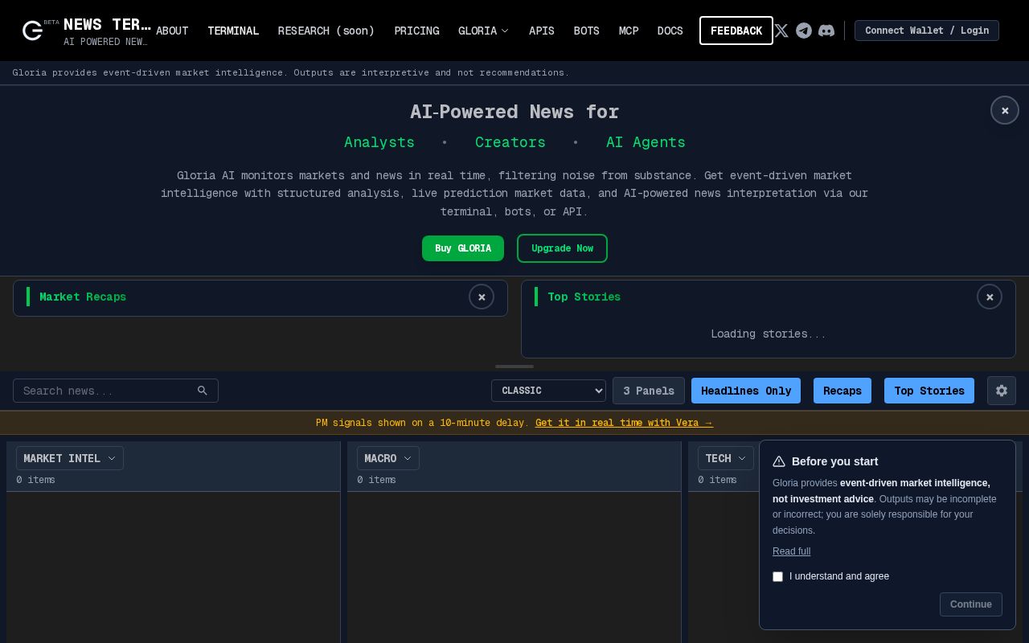This screenshot has width=1029, height=643.
Task: Open the MCP menu item
Action: pos(629,31)
